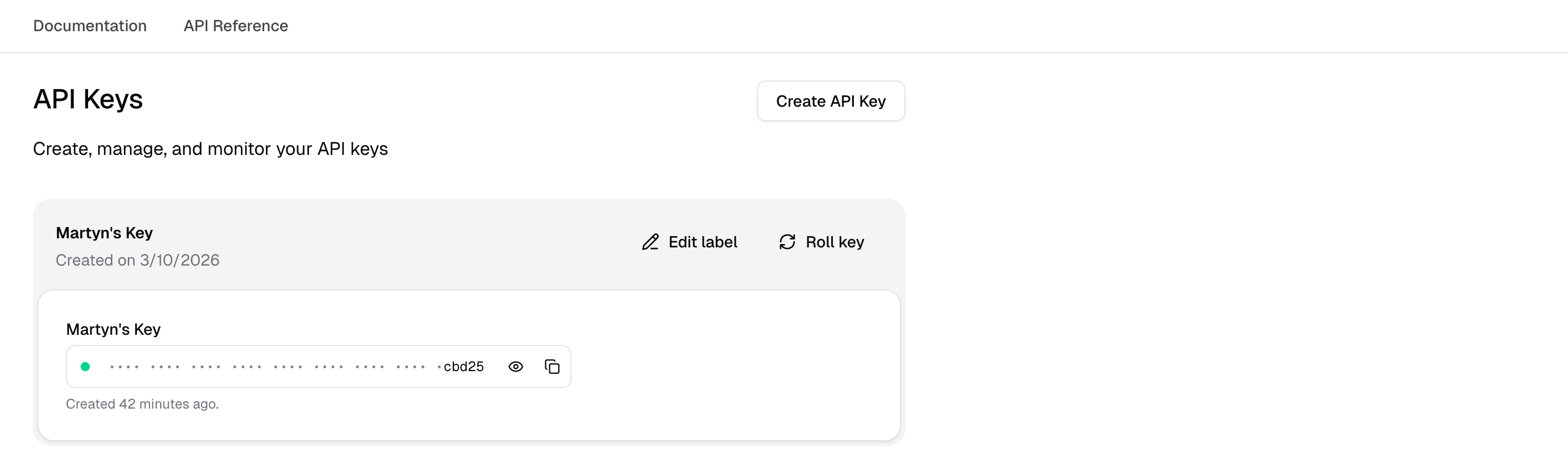Viewport: 1568px width, 471px height.
Task: Click the green status indicator dot
Action: point(85,367)
